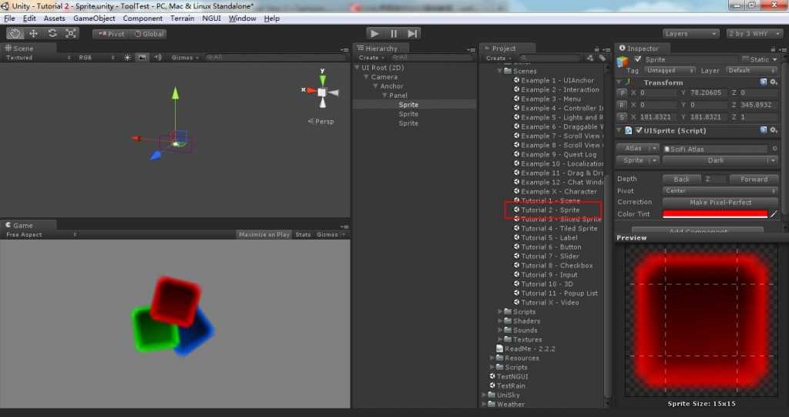Screen dimensions: 789x417
Task: Open the RGB render mode dropdown
Action: coord(96,57)
